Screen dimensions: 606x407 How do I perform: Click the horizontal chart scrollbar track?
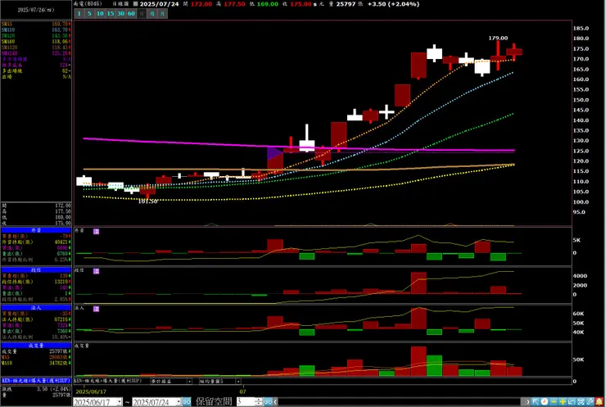click(400, 402)
